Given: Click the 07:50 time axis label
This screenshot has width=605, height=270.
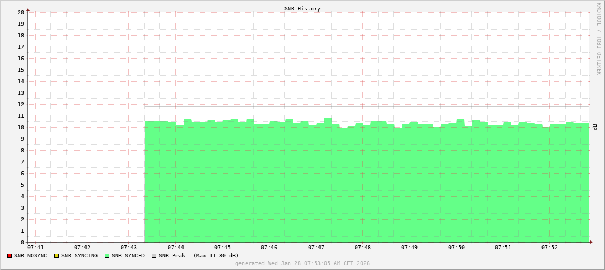Looking at the screenshot, I should point(456,248).
